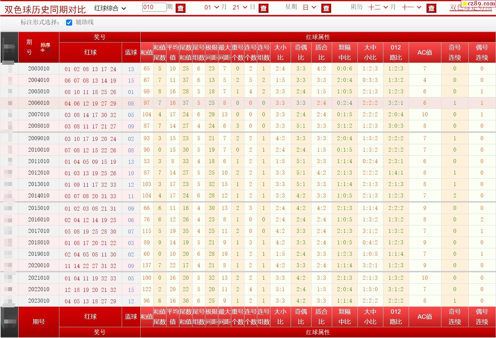Select the highlighted 2006010 period row
Image resolution: width=496 pixels, height=338 pixels.
39,103
